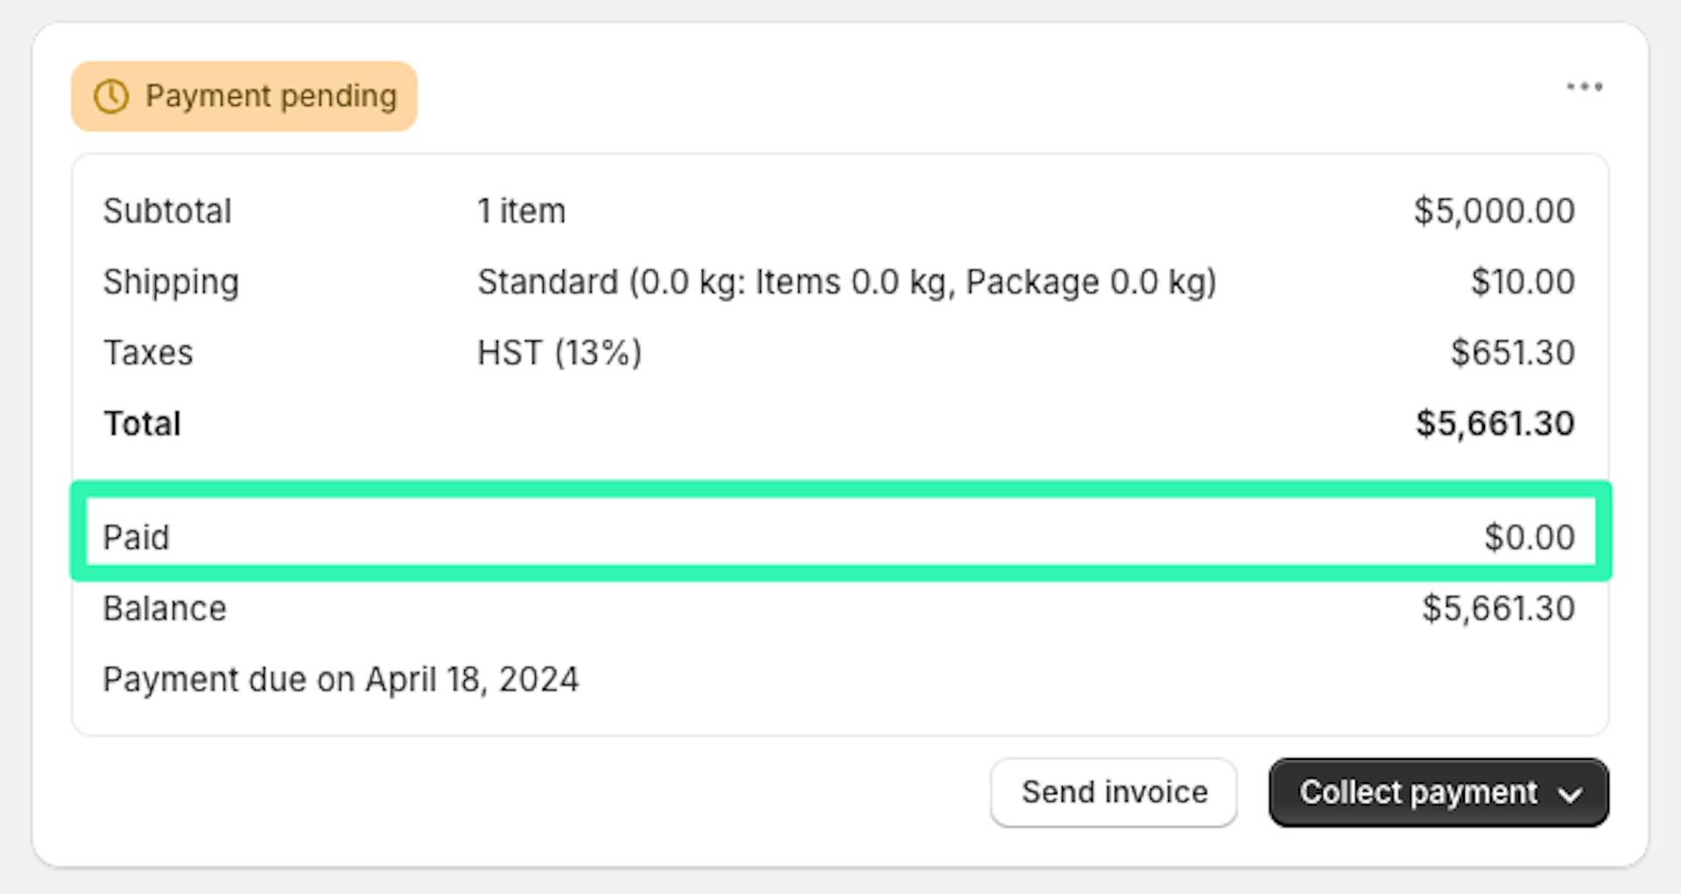Open the three-dot more actions menu

point(1584,87)
